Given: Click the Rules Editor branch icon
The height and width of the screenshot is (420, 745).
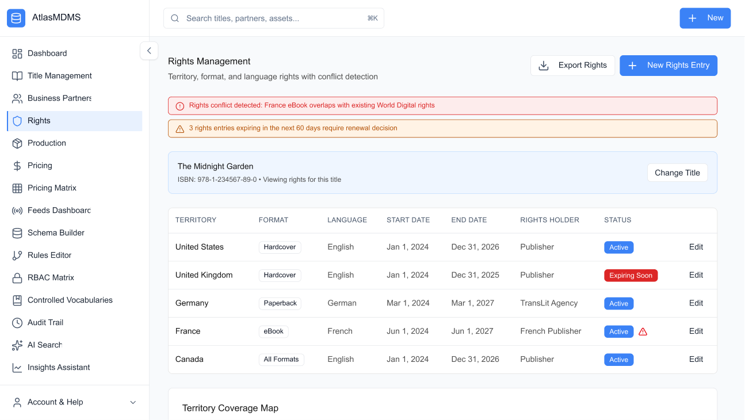Looking at the screenshot, I should [17, 255].
